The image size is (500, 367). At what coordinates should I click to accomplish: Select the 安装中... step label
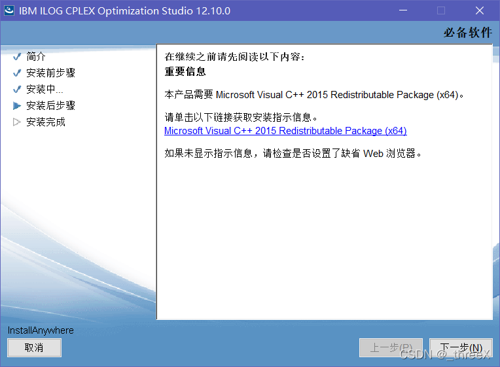45,89
